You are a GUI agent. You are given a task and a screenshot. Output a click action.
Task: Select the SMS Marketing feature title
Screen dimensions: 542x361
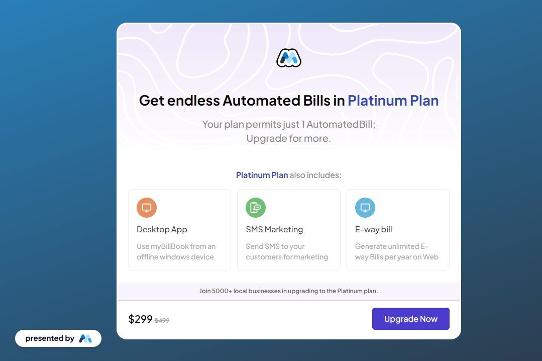pyautogui.click(x=274, y=229)
